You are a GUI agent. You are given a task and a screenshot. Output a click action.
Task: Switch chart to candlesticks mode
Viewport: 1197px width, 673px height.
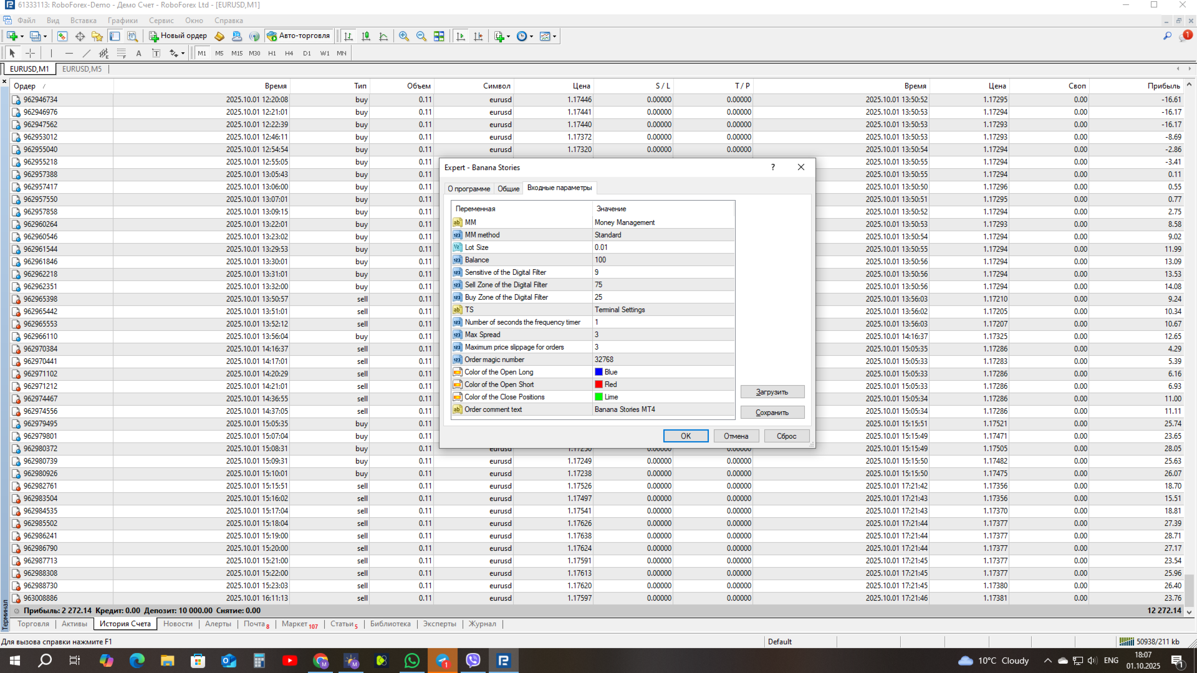click(x=366, y=36)
